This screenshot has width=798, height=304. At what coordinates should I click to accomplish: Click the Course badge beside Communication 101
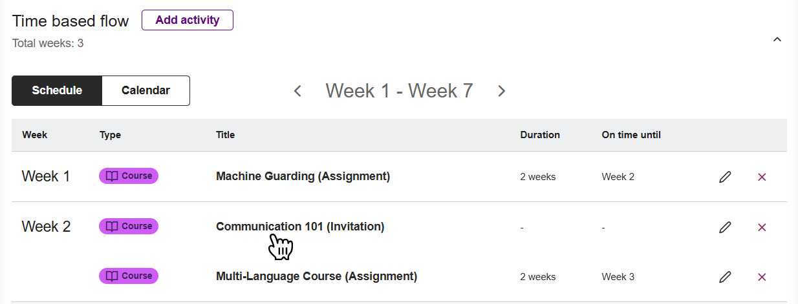click(x=128, y=226)
